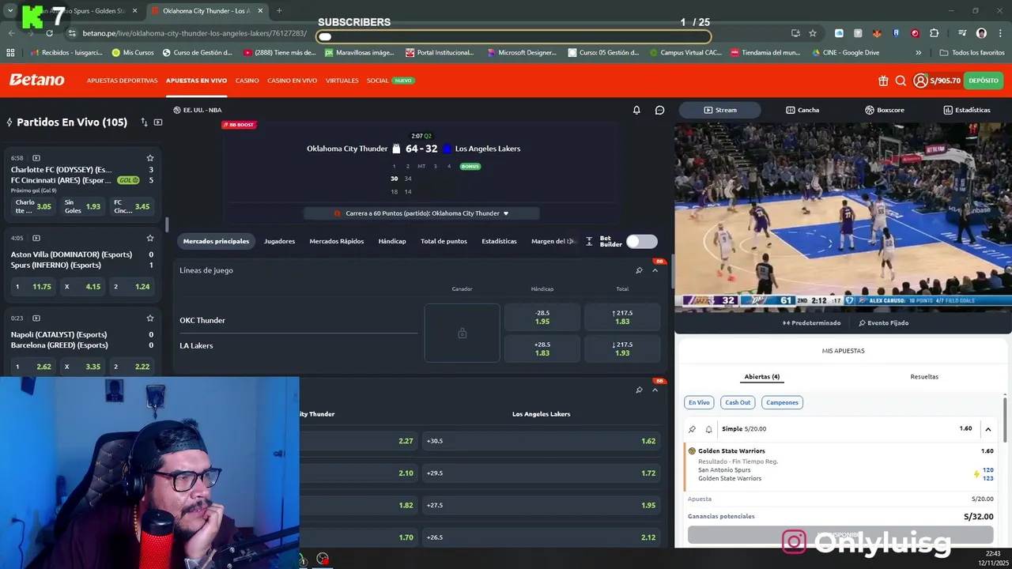Click the video icon on Charlotte FC match

point(36,158)
